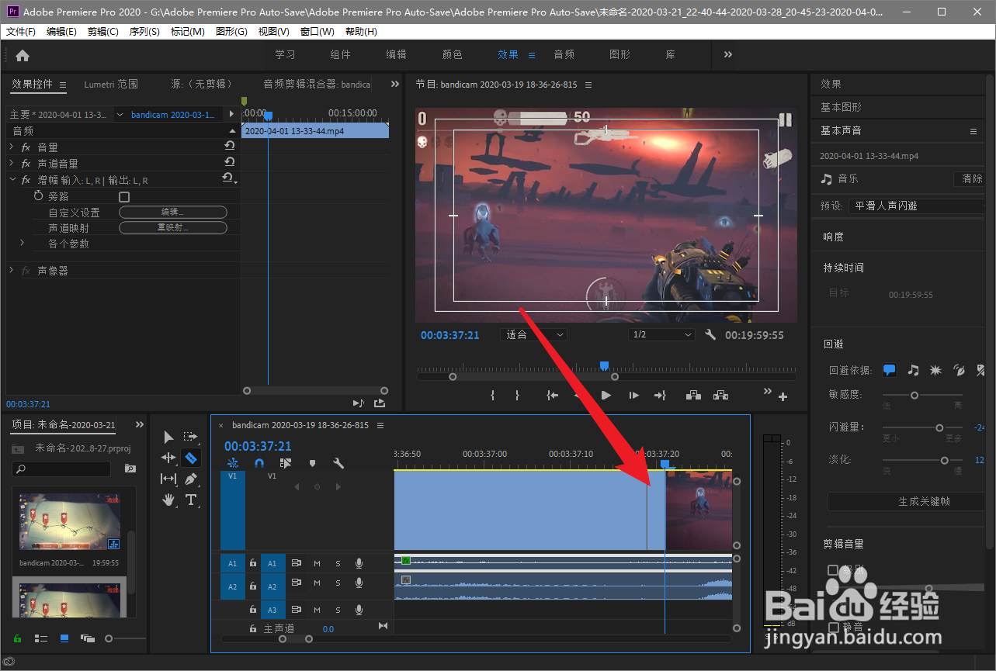This screenshot has width=996, height=671.
Task: Collapse the 增幅 effect
Action: coord(12,179)
